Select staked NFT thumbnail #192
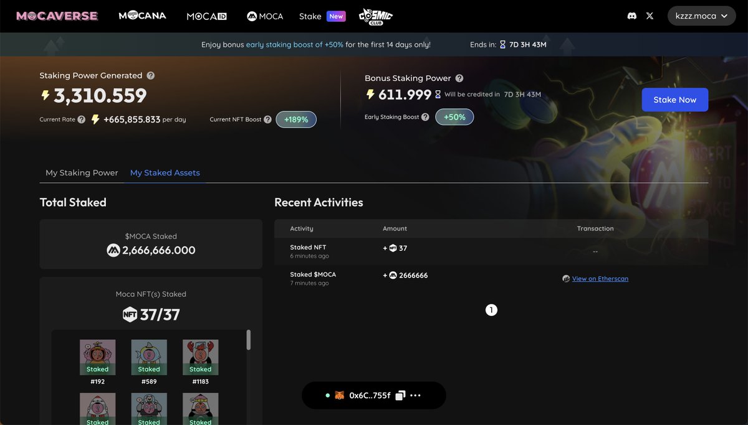 pyautogui.click(x=97, y=357)
